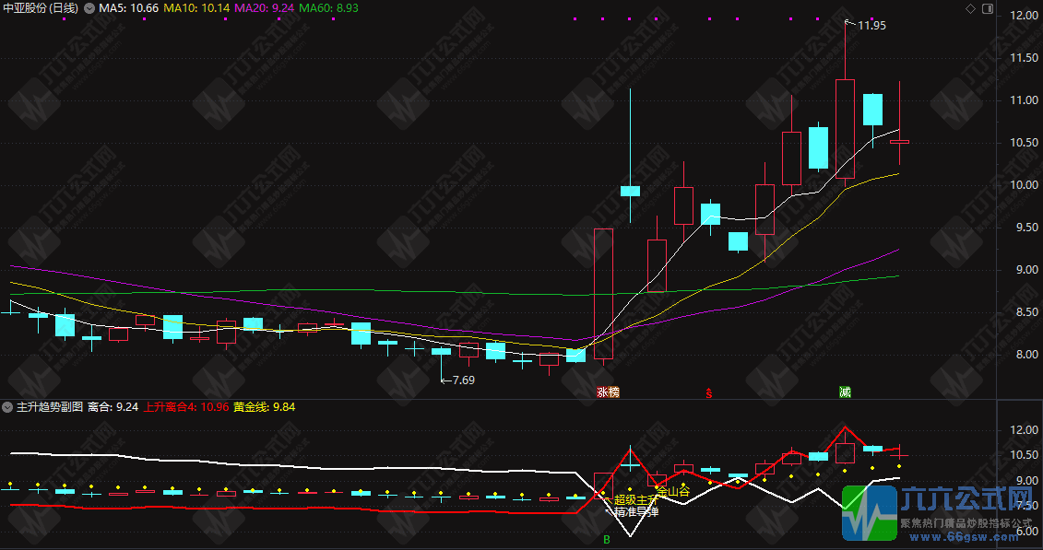Open the 66gsw.com watermark logo
Viewport: 1043px width, 550px height.
939,512
